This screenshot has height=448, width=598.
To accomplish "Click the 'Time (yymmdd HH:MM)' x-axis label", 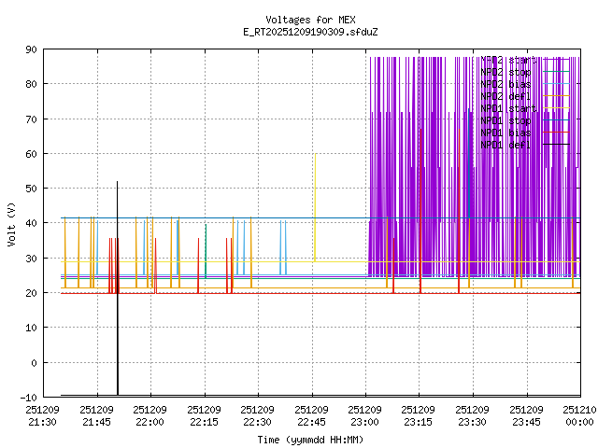I will [x=309, y=440].
